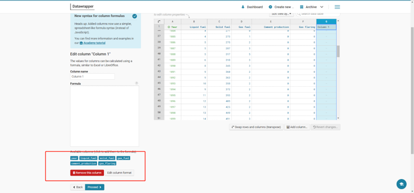The height and width of the screenshot is (193, 414).
Task: Click the Archive grid icon
Action: pos(302,7)
